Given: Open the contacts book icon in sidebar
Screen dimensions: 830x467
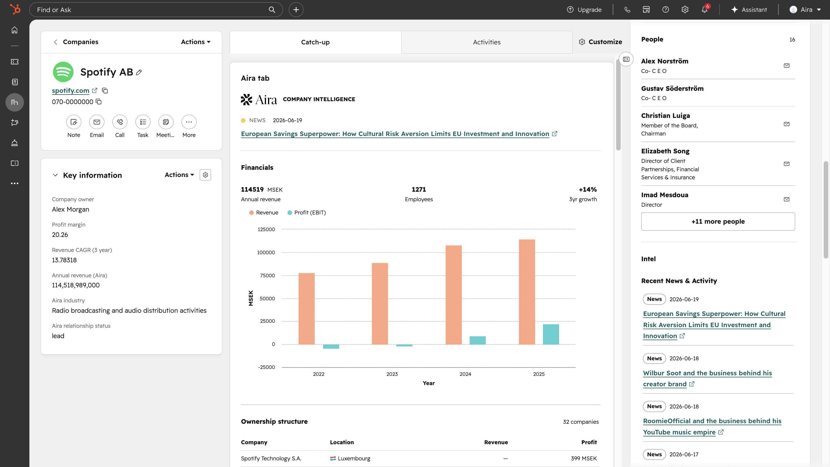Looking at the screenshot, I should [x=14, y=82].
